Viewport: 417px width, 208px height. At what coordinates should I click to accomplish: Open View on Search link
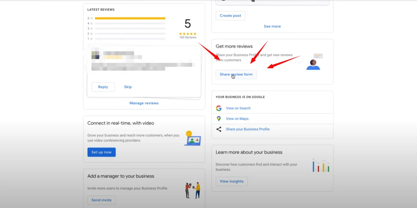(238, 108)
